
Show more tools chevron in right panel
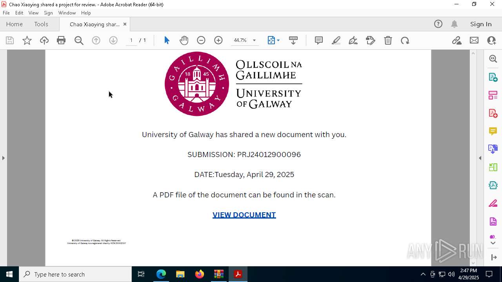(x=493, y=243)
